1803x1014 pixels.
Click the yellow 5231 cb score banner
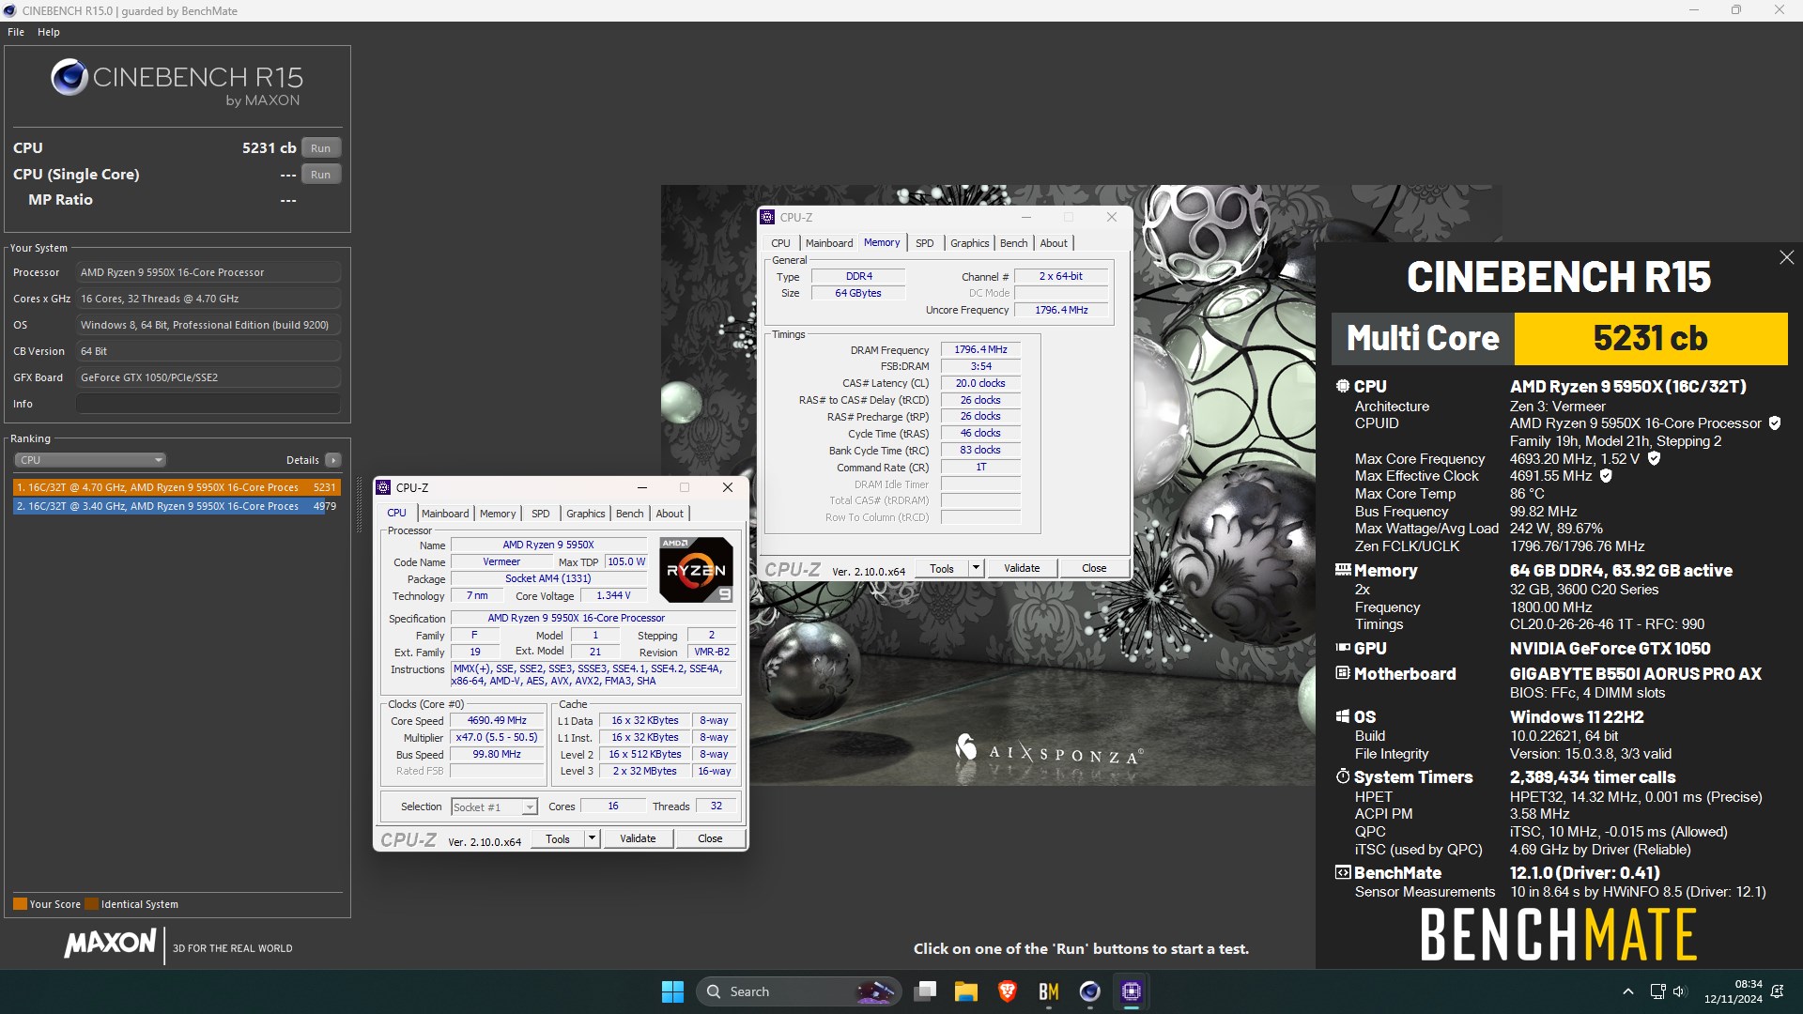[1650, 338]
